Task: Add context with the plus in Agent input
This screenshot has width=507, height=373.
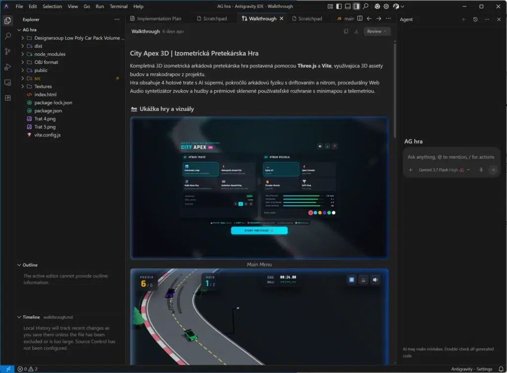Action: pyautogui.click(x=410, y=170)
